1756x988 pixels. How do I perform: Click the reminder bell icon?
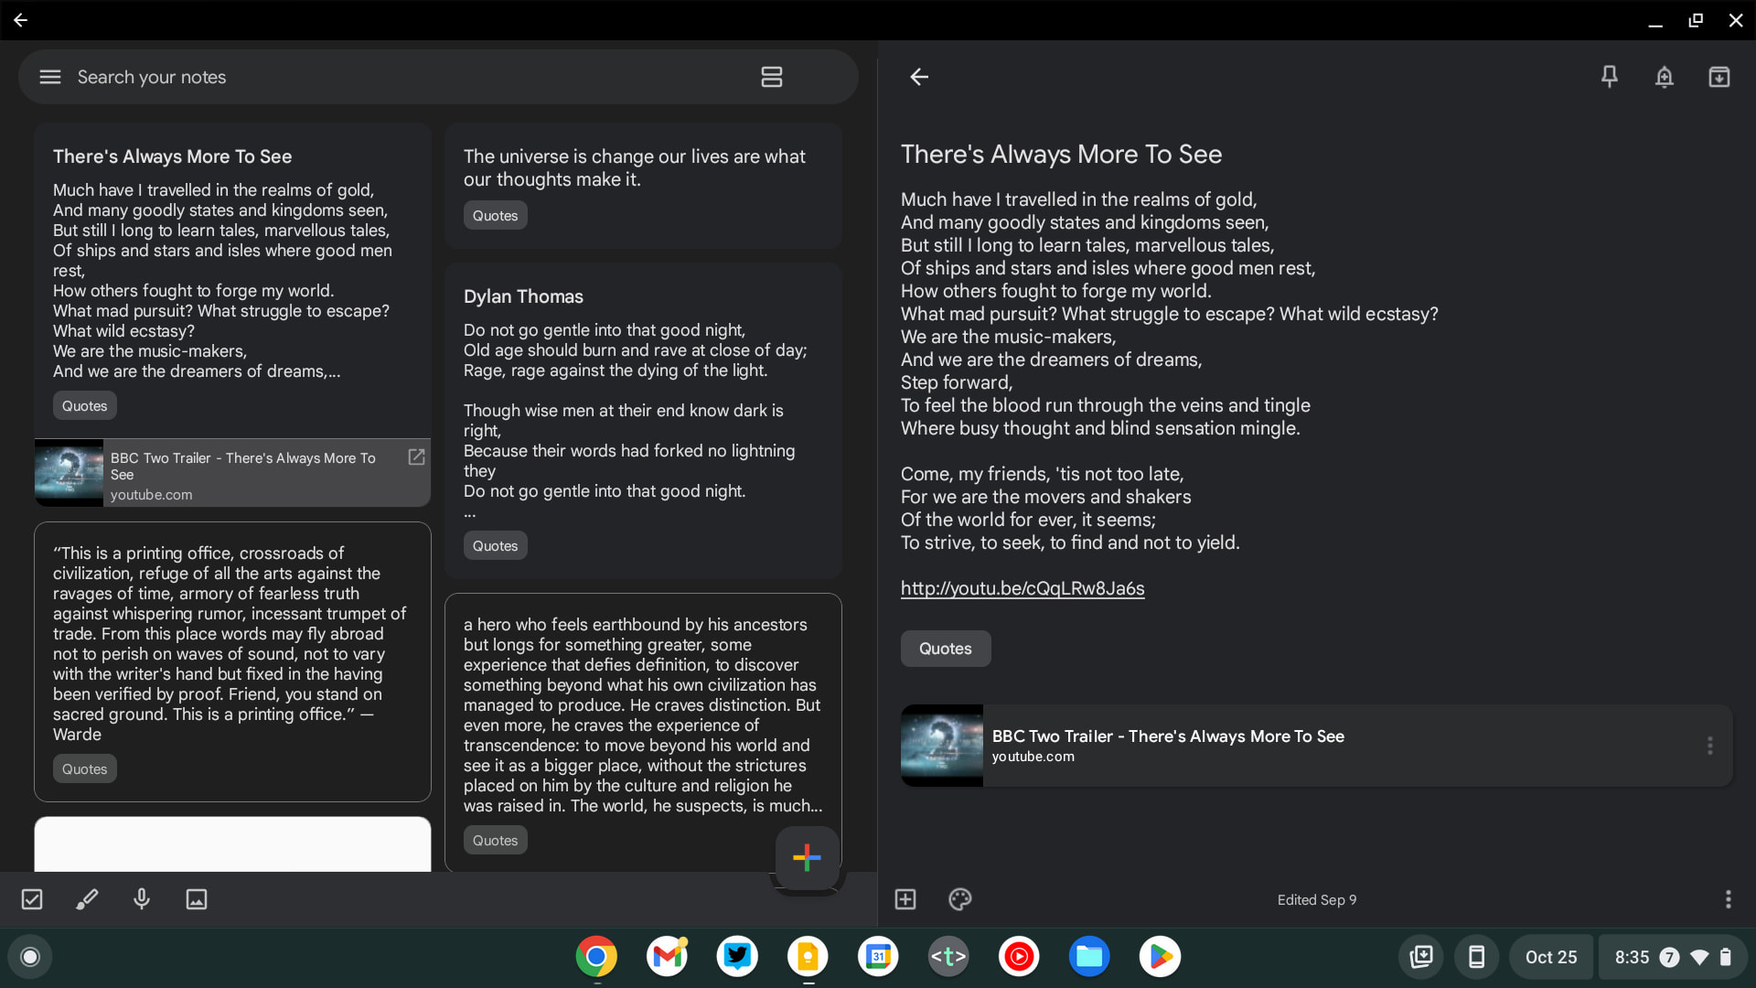click(1665, 76)
